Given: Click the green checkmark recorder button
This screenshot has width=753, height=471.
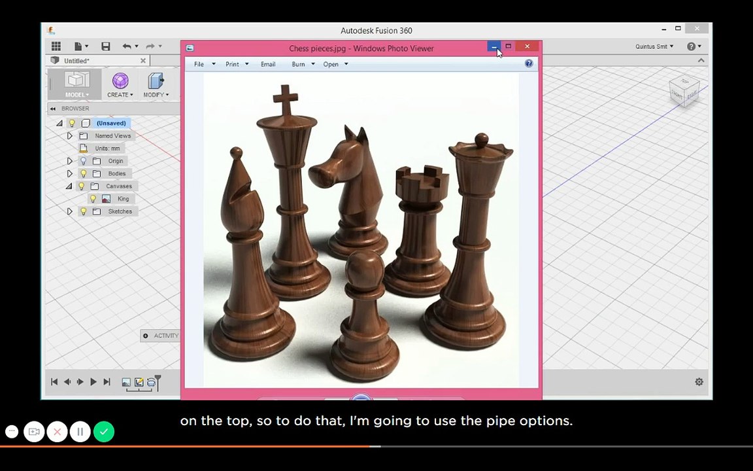Looking at the screenshot, I should 104,432.
